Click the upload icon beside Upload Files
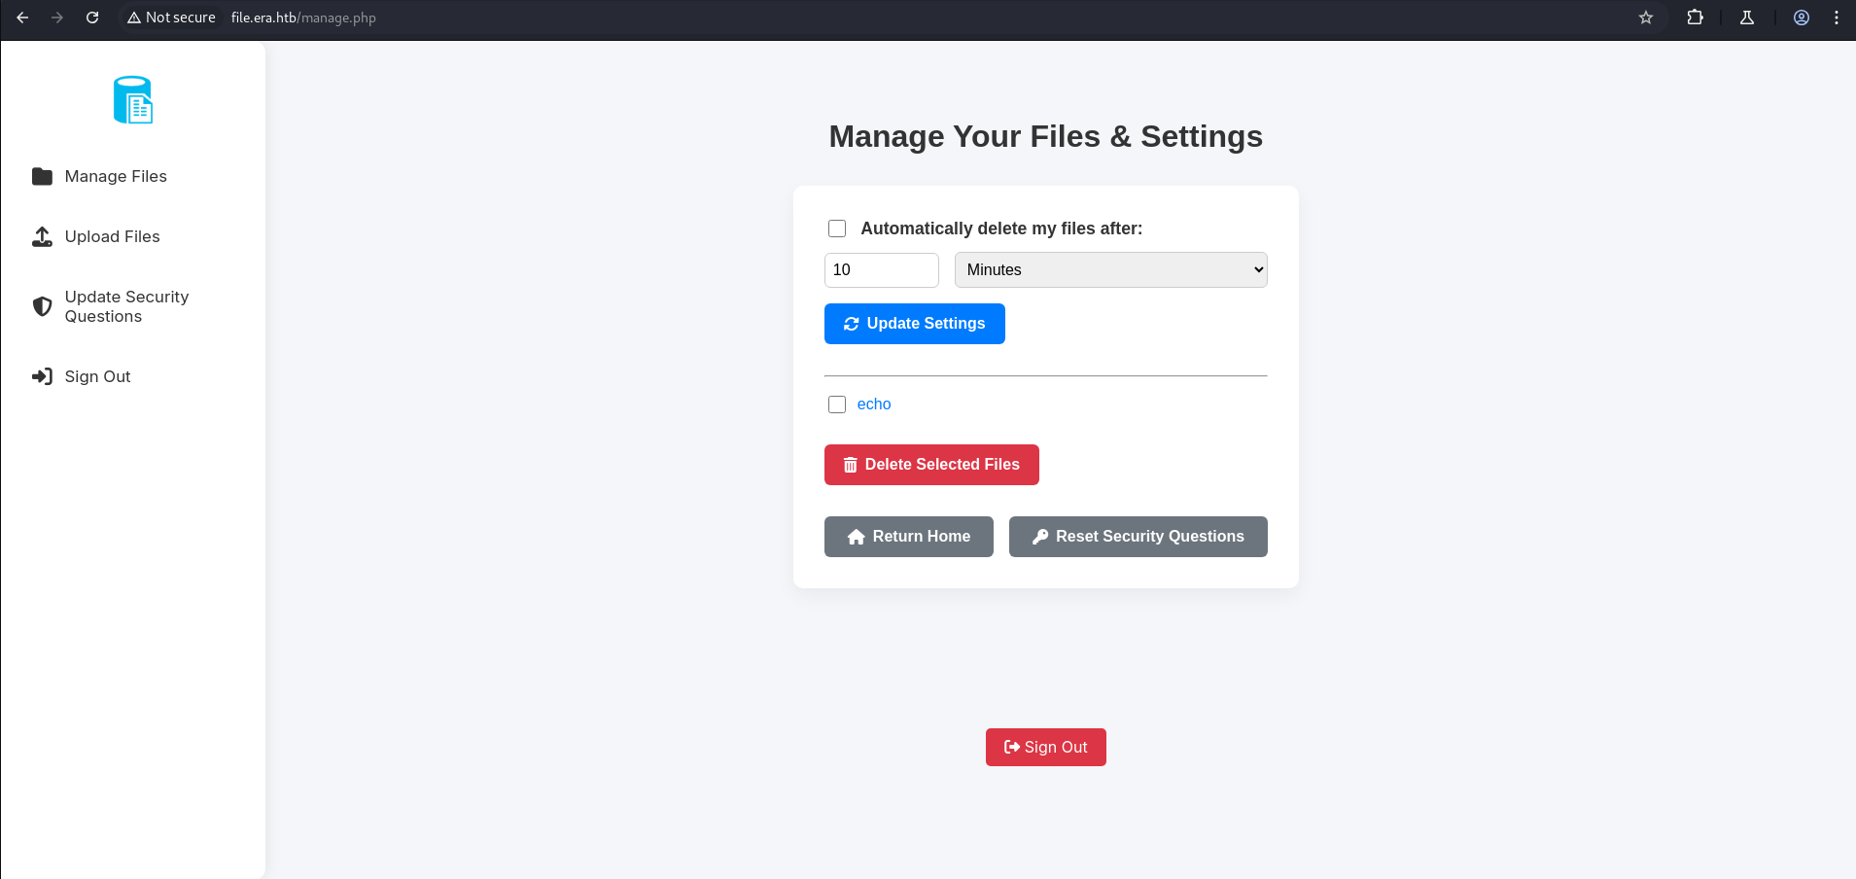 [42, 236]
